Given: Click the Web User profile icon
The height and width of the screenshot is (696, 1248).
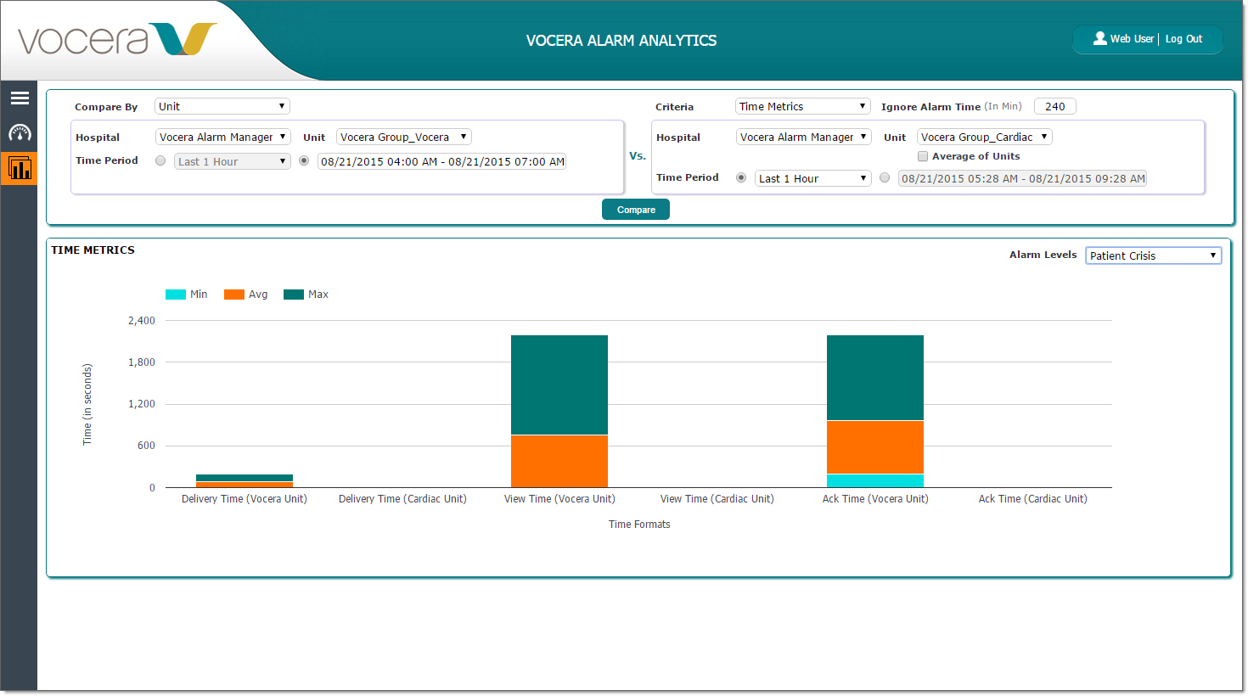Looking at the screenshot, I should coord(1099,39).
